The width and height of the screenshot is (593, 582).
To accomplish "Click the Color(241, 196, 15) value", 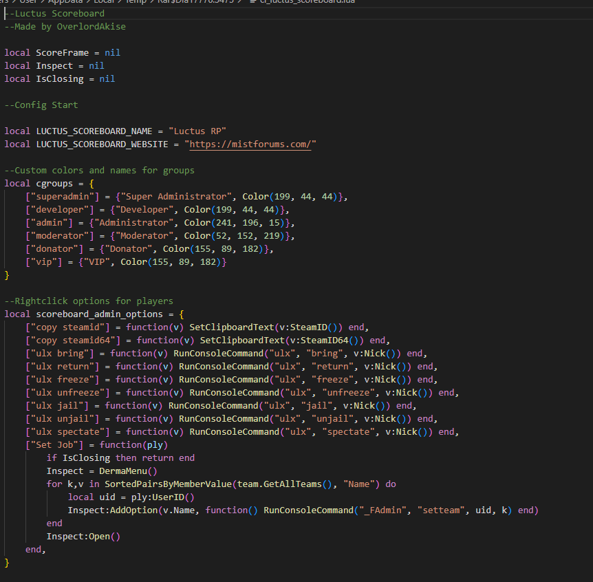I will (237, 223).
